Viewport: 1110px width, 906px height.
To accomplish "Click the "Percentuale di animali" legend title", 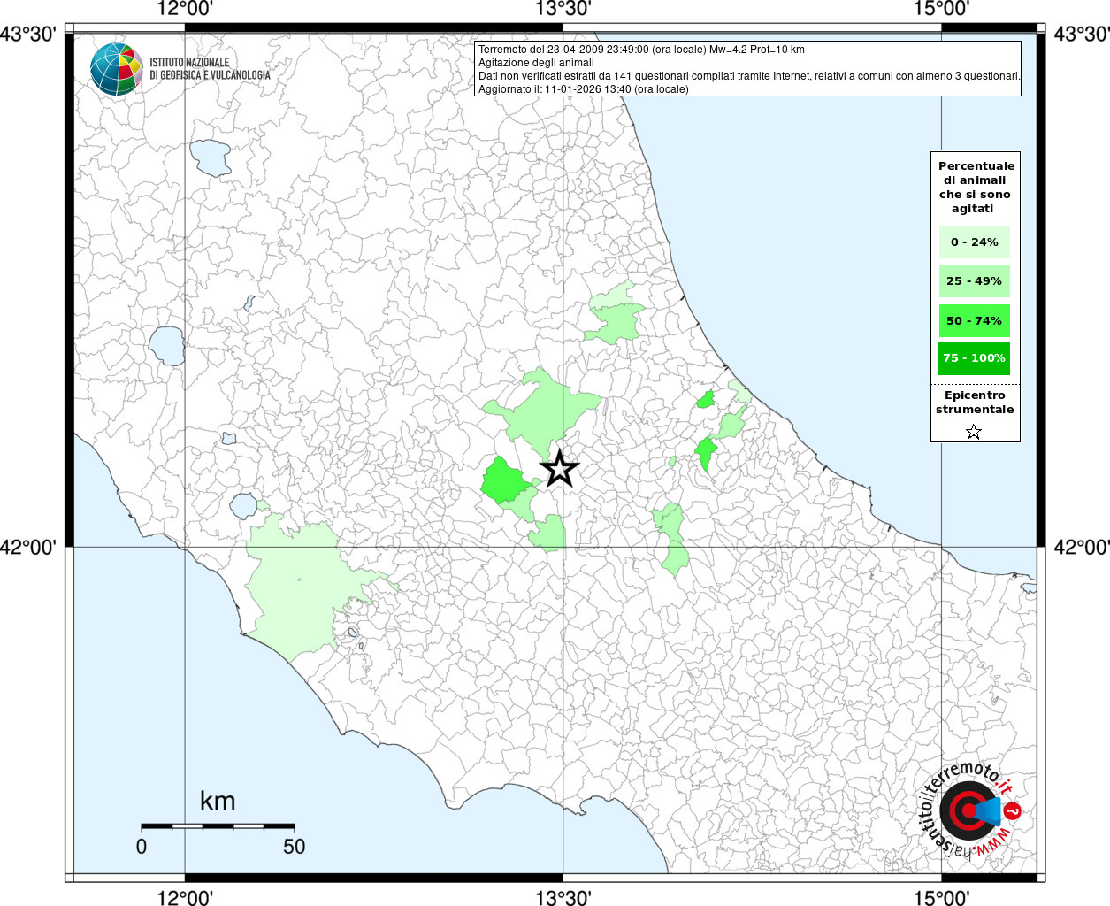I will pos(976,187).
